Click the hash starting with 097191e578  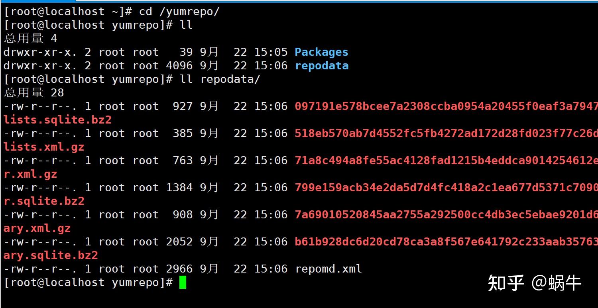(447, 106)
